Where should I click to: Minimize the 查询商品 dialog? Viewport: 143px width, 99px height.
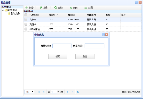coord(103,35)
